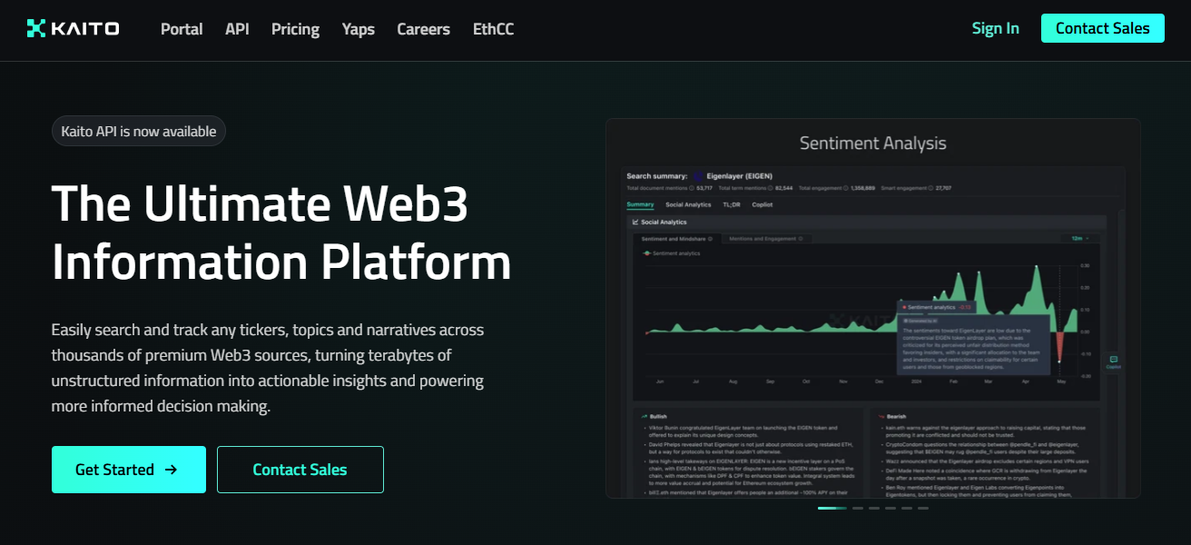Go to the Yaps page

(x=358, y=29)
